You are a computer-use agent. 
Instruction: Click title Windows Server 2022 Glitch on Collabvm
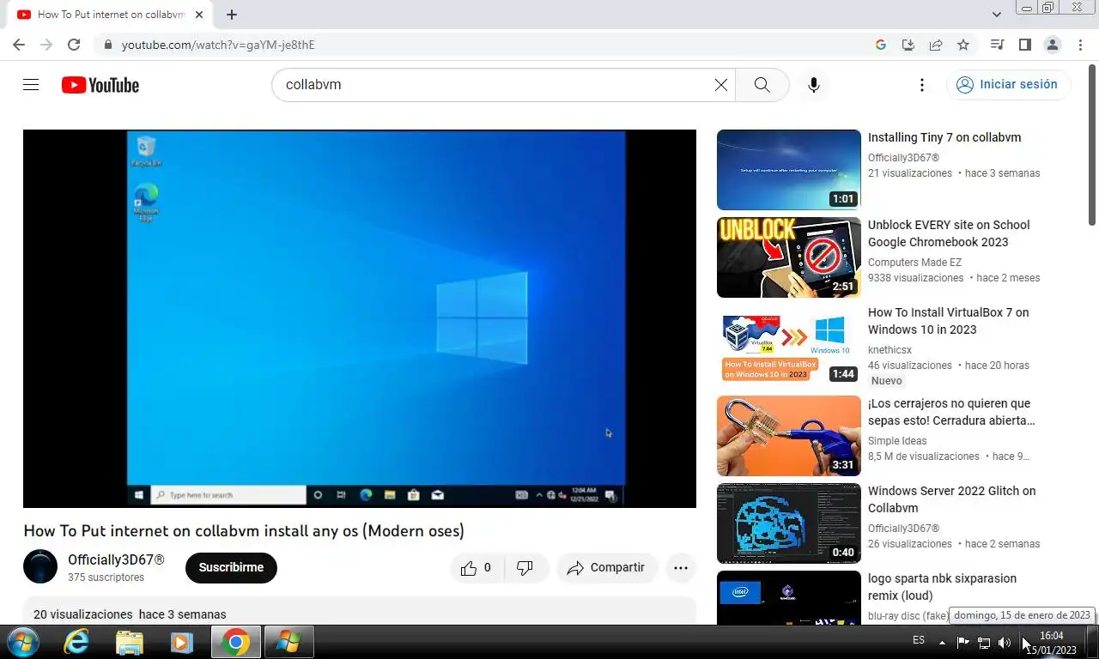[x=951, y=499]
